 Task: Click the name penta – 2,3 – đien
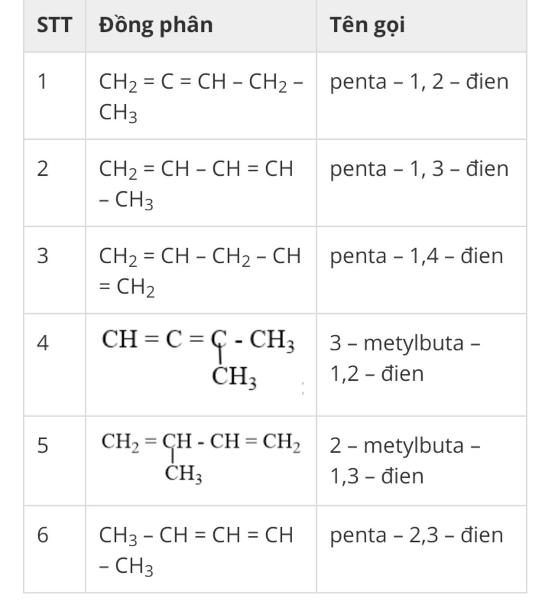point(417,535)
